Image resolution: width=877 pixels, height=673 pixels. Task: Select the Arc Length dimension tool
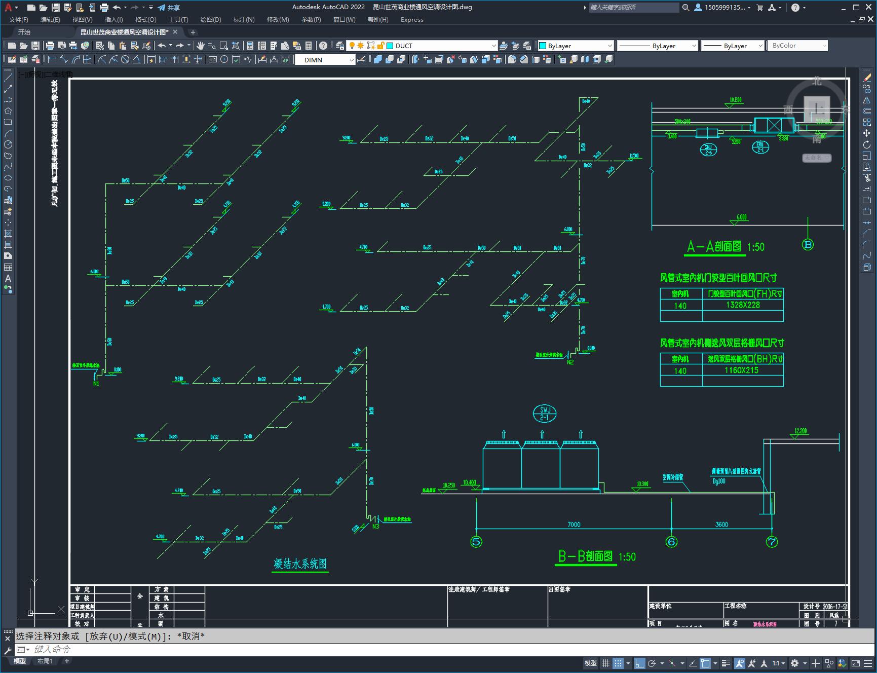click(75, 60)
